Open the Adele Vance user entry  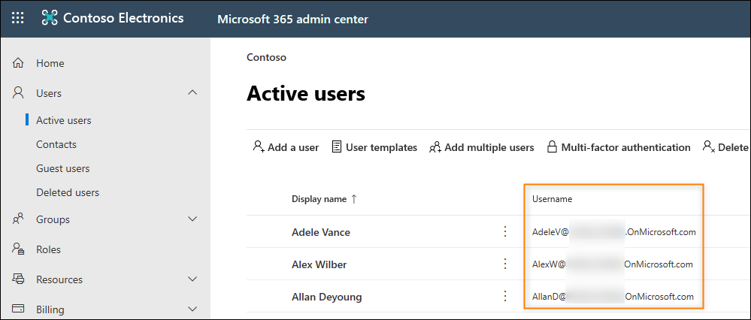(321, 232)
